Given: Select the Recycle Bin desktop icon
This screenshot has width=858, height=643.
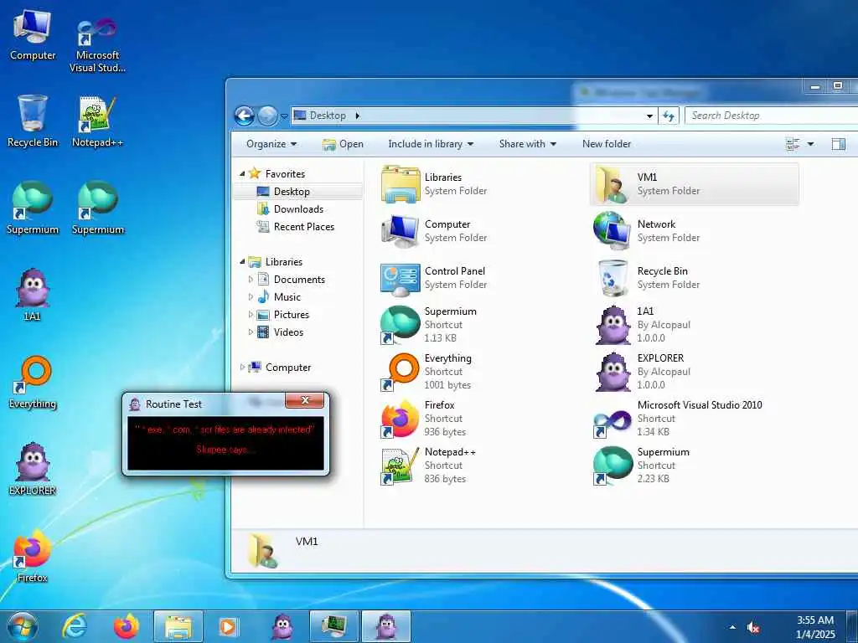Looking at the screenshot, I should coord(33,121).
